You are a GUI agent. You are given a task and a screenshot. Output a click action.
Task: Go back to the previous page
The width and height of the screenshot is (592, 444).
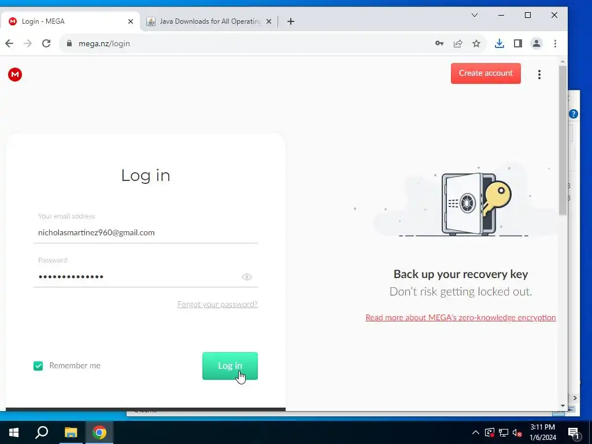(x=9, y=43)
